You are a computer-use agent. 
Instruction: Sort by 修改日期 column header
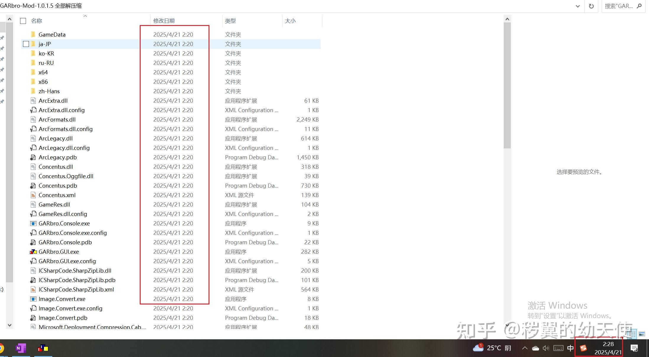[164, 21]
